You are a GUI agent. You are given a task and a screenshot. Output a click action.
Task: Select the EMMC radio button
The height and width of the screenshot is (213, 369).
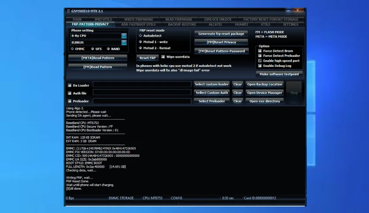tap(72, 49)
